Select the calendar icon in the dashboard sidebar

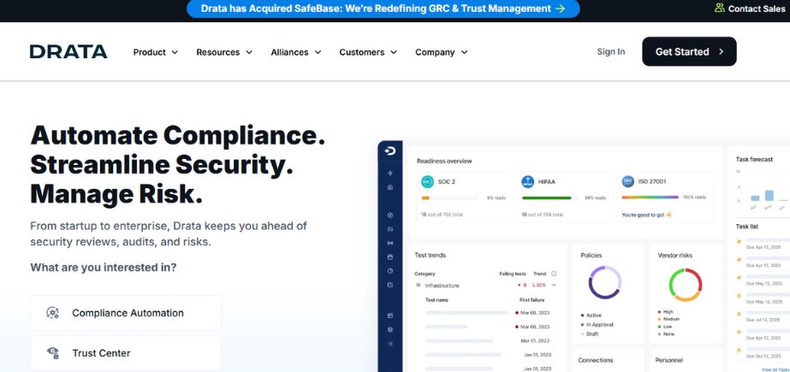(x=390, y=257)
